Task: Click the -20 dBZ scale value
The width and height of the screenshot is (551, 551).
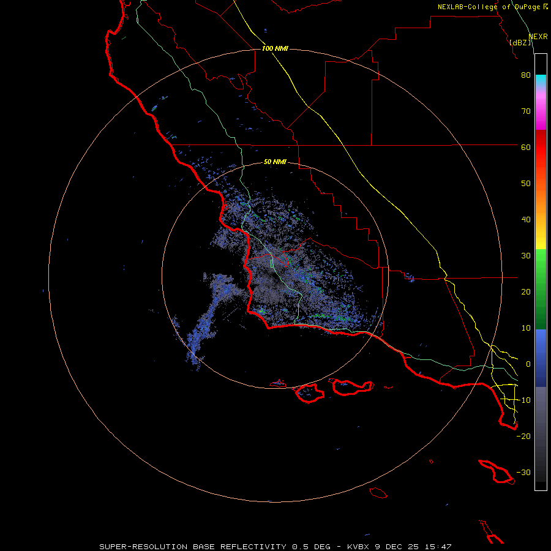Action: coord(523,436)
